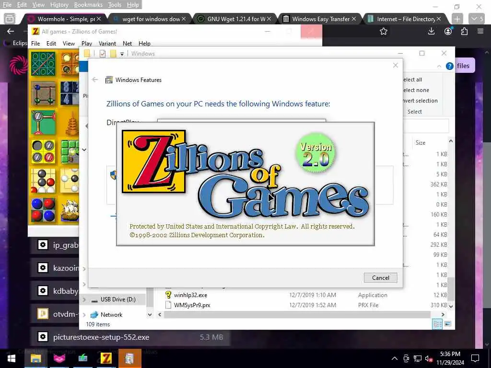Image resolution: width=491 pixels, height=368 pixels.
Task: Expand the Network tree node
Action: [84, 315]
